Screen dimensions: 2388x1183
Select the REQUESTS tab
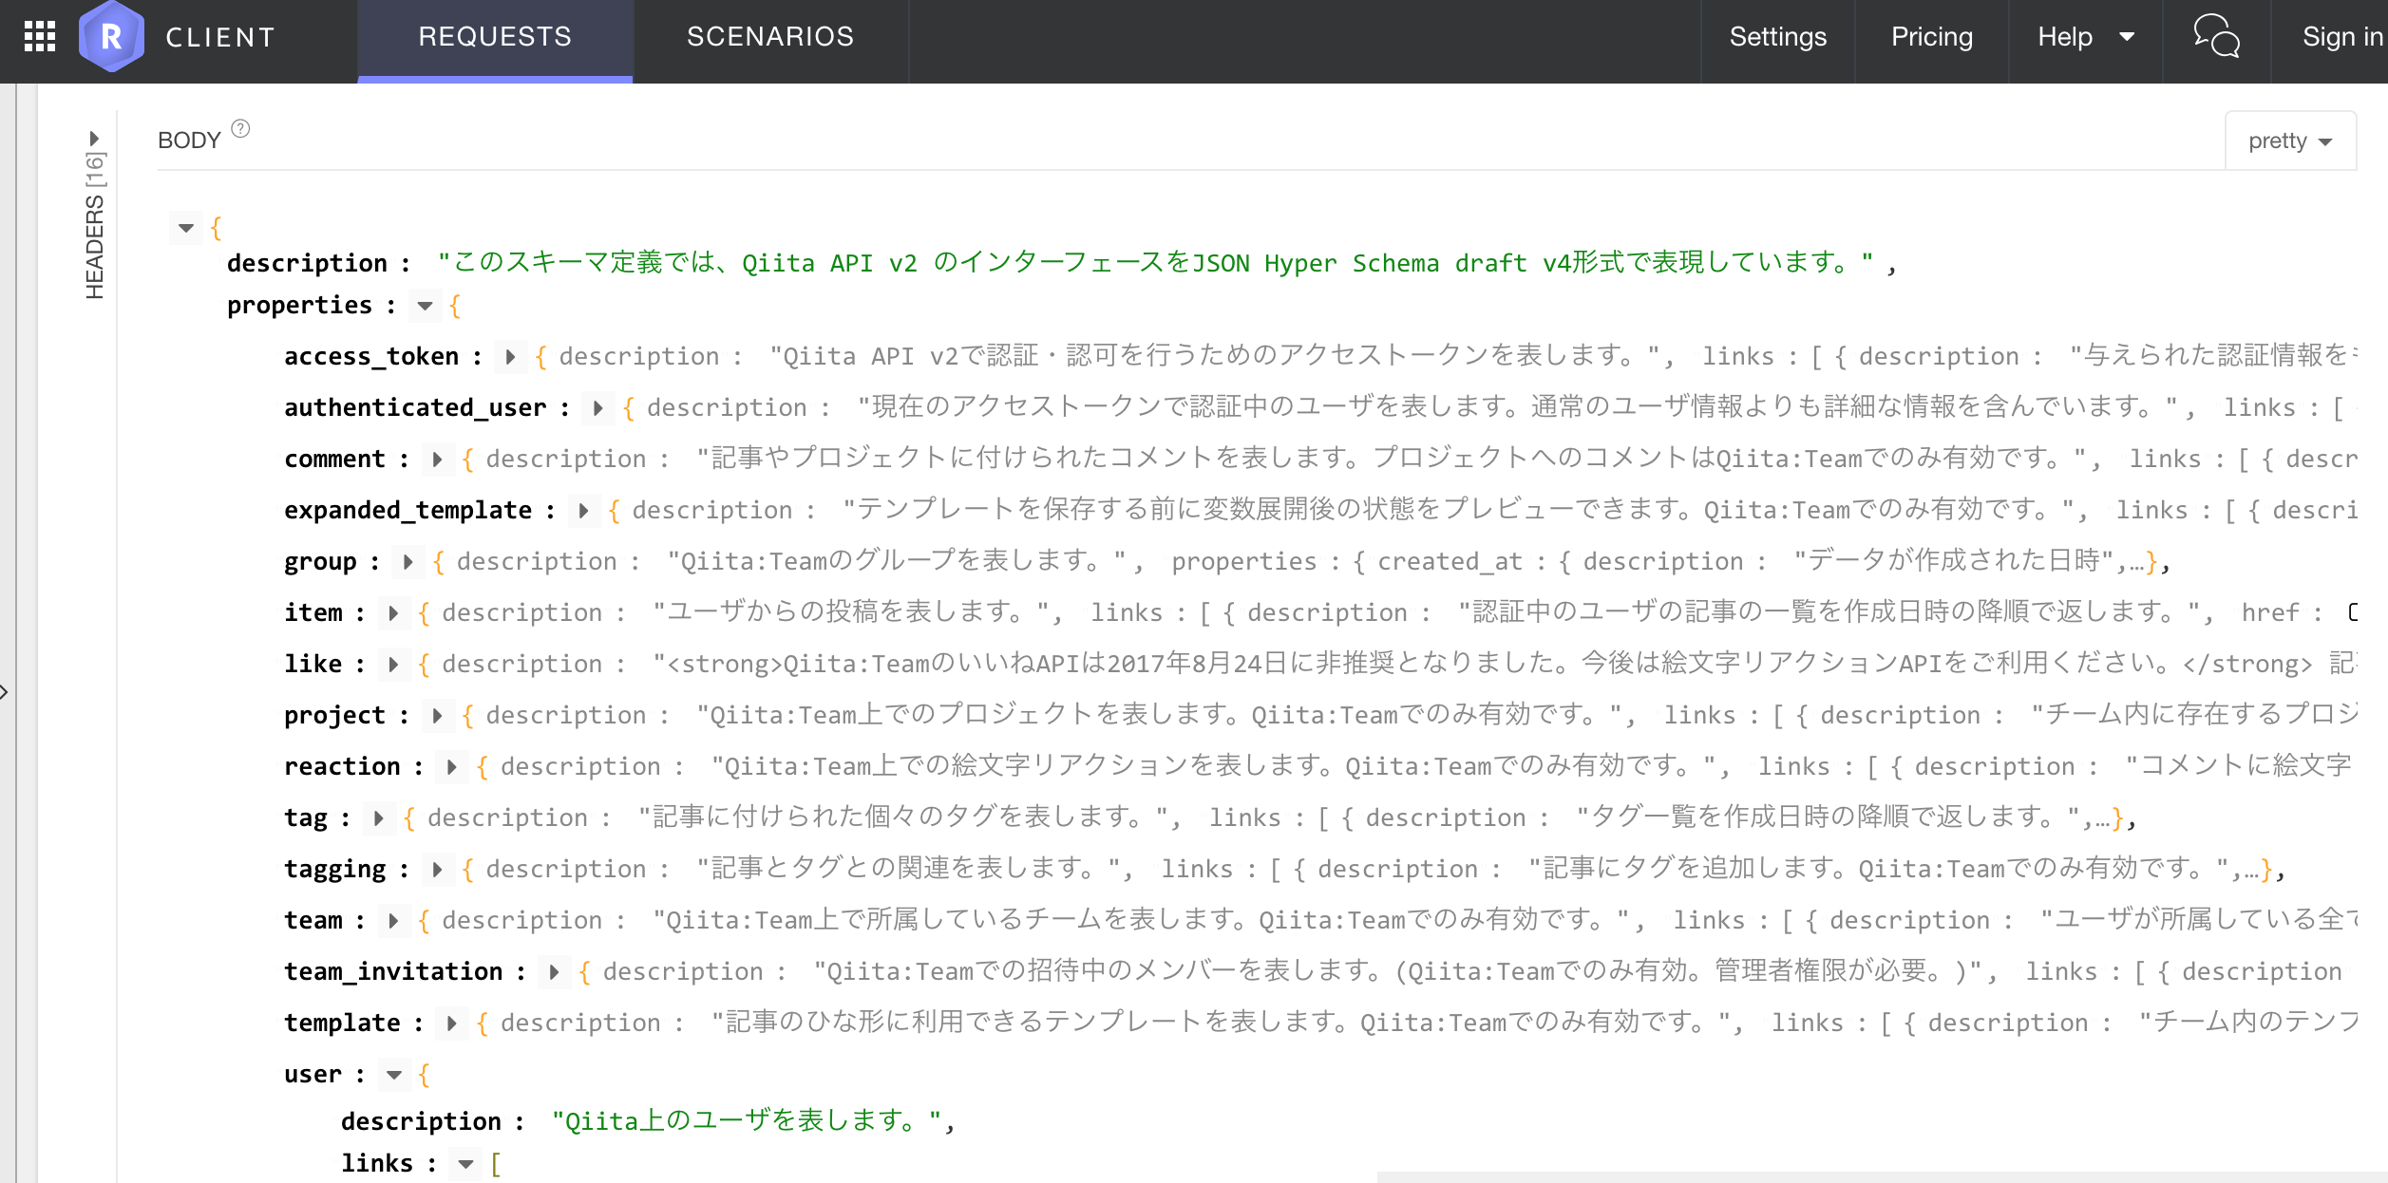(x=495, y=37)
